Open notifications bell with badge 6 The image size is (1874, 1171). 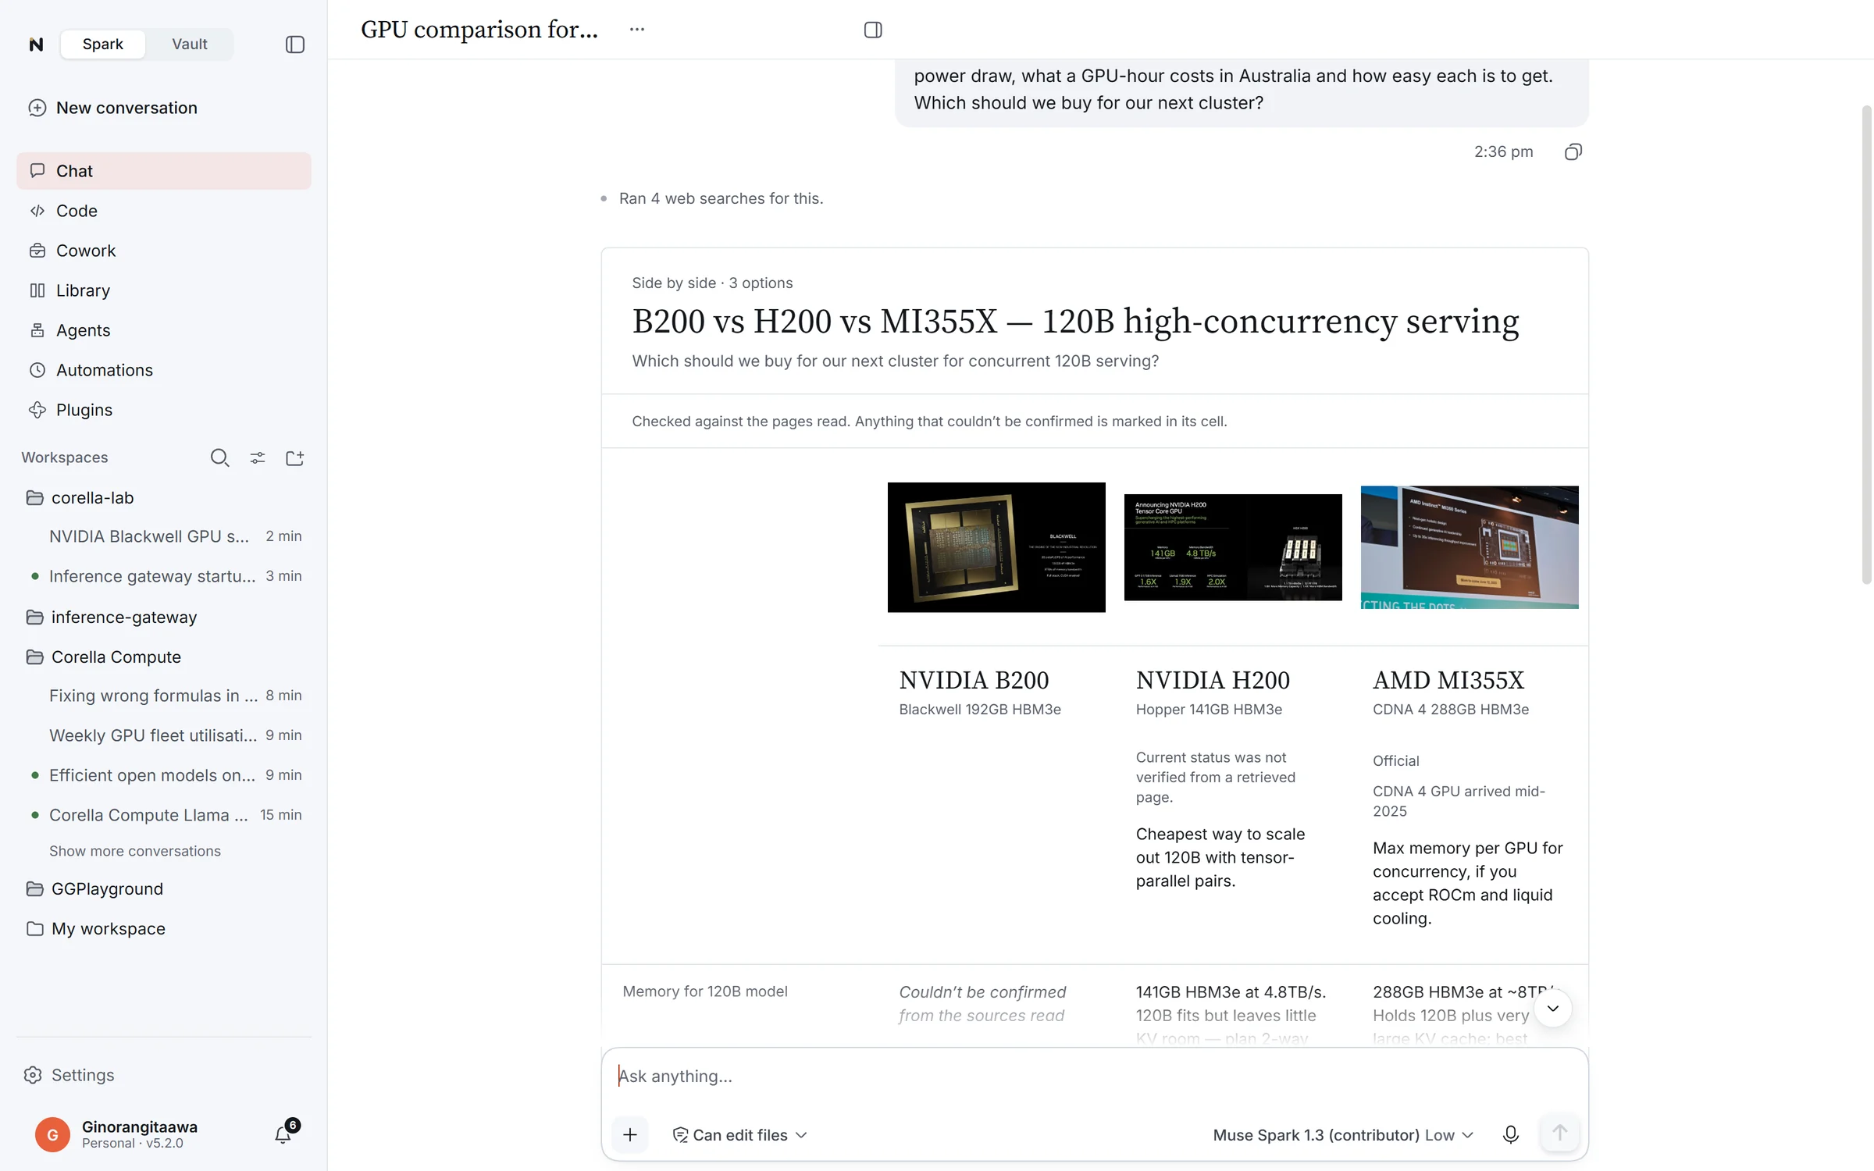pyautogui.click(x=284, y=1134)
